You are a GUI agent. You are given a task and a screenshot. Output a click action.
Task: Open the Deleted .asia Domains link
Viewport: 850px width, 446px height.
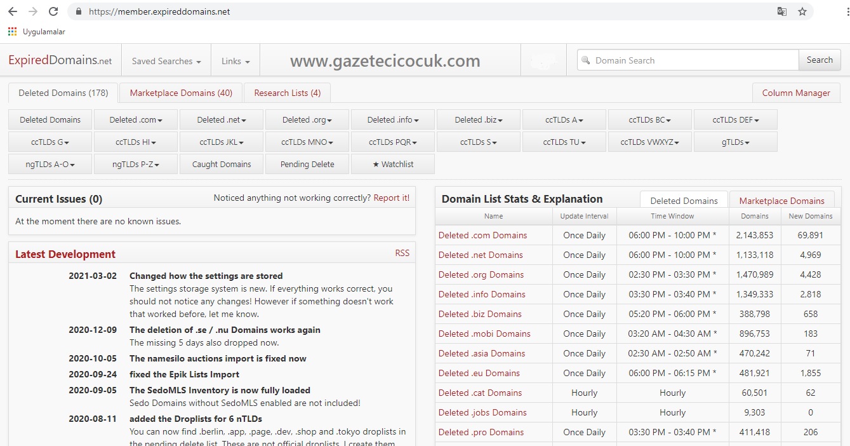(482, 353)
